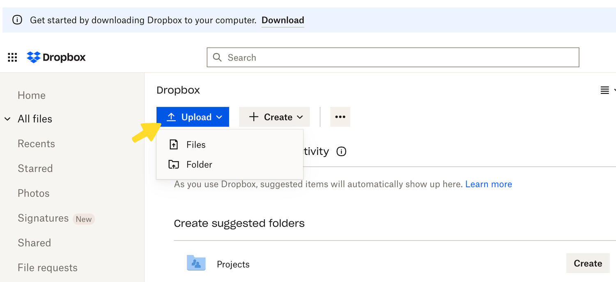616x282 pixels.
Task: Switch layout using the list view icon
Action: click(605, 90)
